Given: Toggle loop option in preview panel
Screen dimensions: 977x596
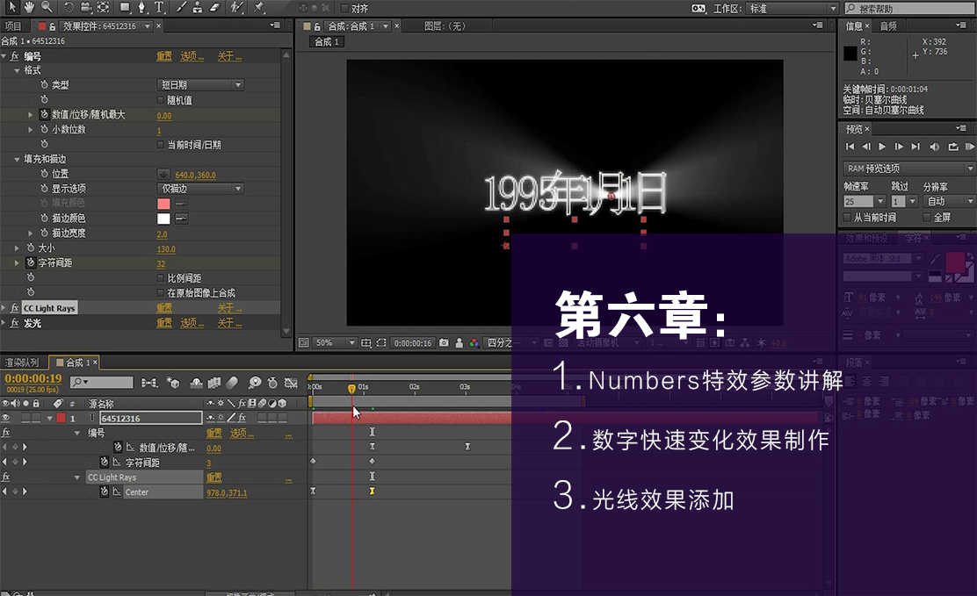Looking at the screenshot, I should (953, 147).
